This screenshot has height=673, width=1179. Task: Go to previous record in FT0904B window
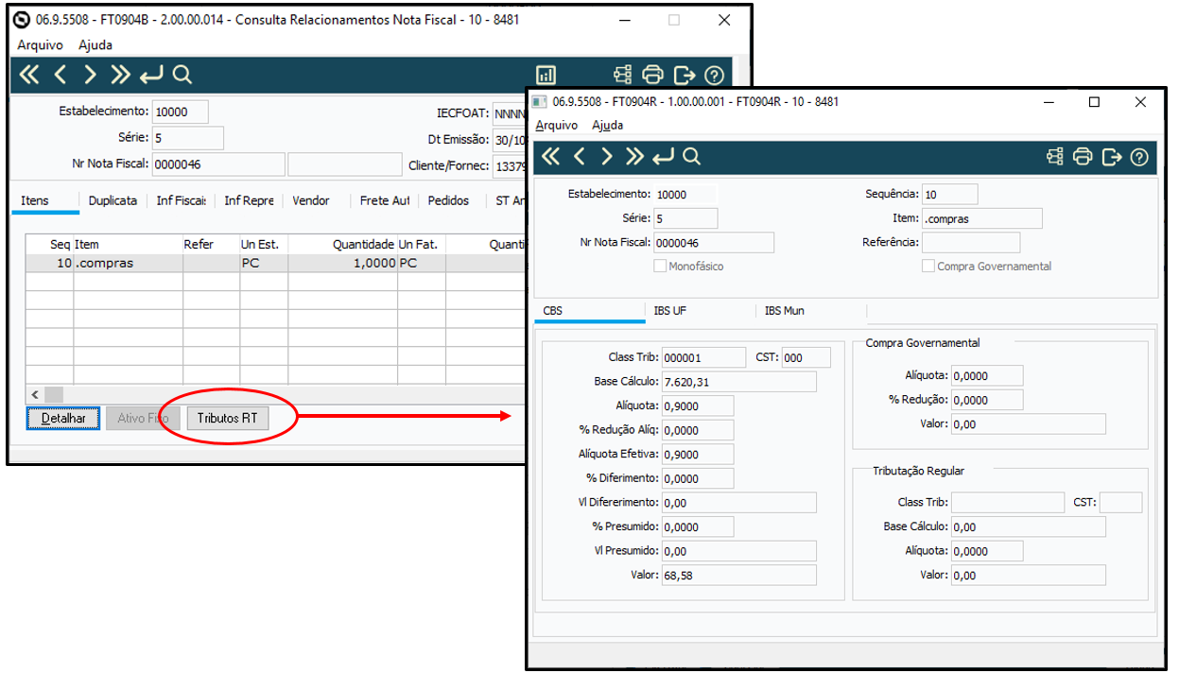61,75
